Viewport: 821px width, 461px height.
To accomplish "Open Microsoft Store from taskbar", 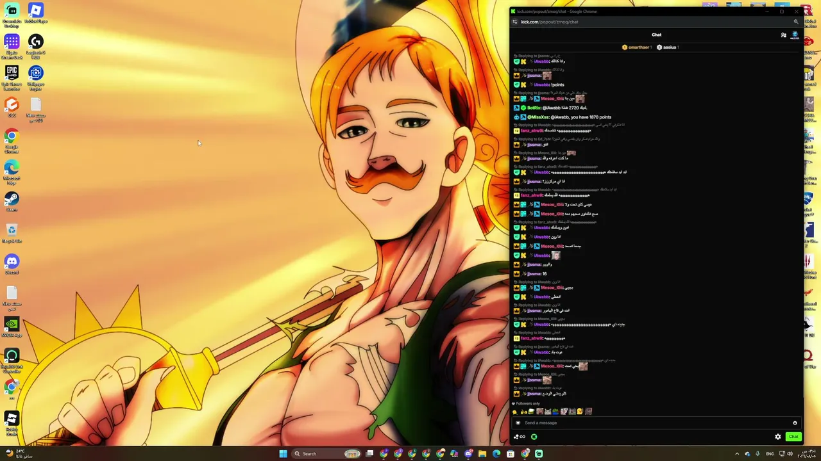I will pos(511,453).
